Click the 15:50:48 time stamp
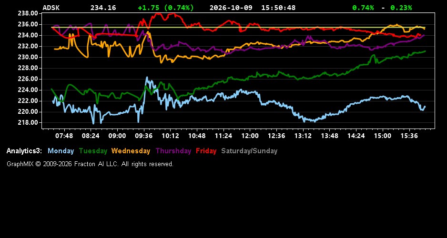Image resolution: width=447 pixels, height=238 pixels. [x=278, y=8]
